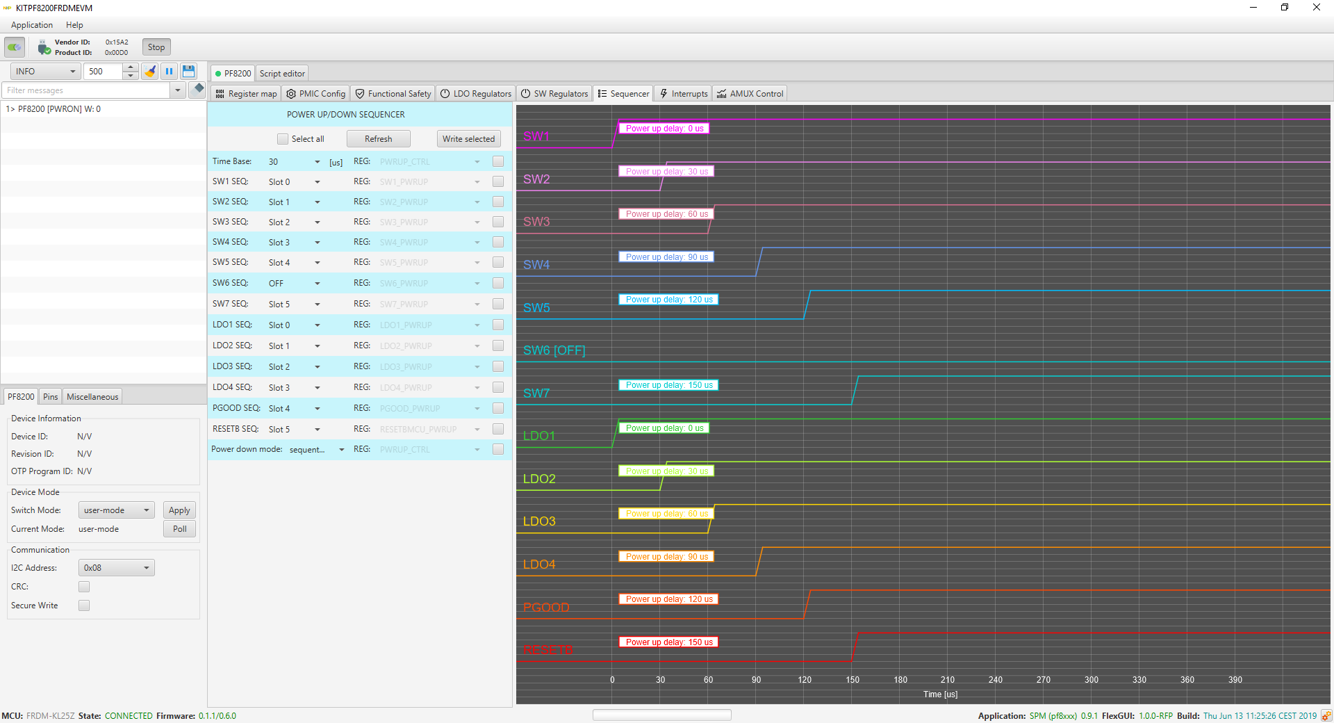
Task: Increase the log count with the up arrow
Action: click(131, 67)
